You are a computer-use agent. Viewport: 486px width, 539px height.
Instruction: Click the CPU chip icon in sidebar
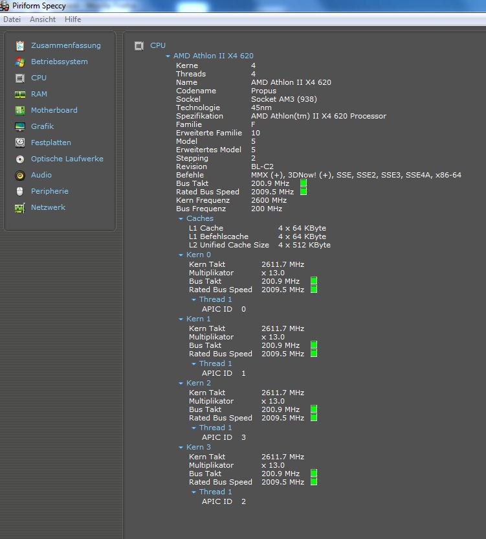(20, 78)
